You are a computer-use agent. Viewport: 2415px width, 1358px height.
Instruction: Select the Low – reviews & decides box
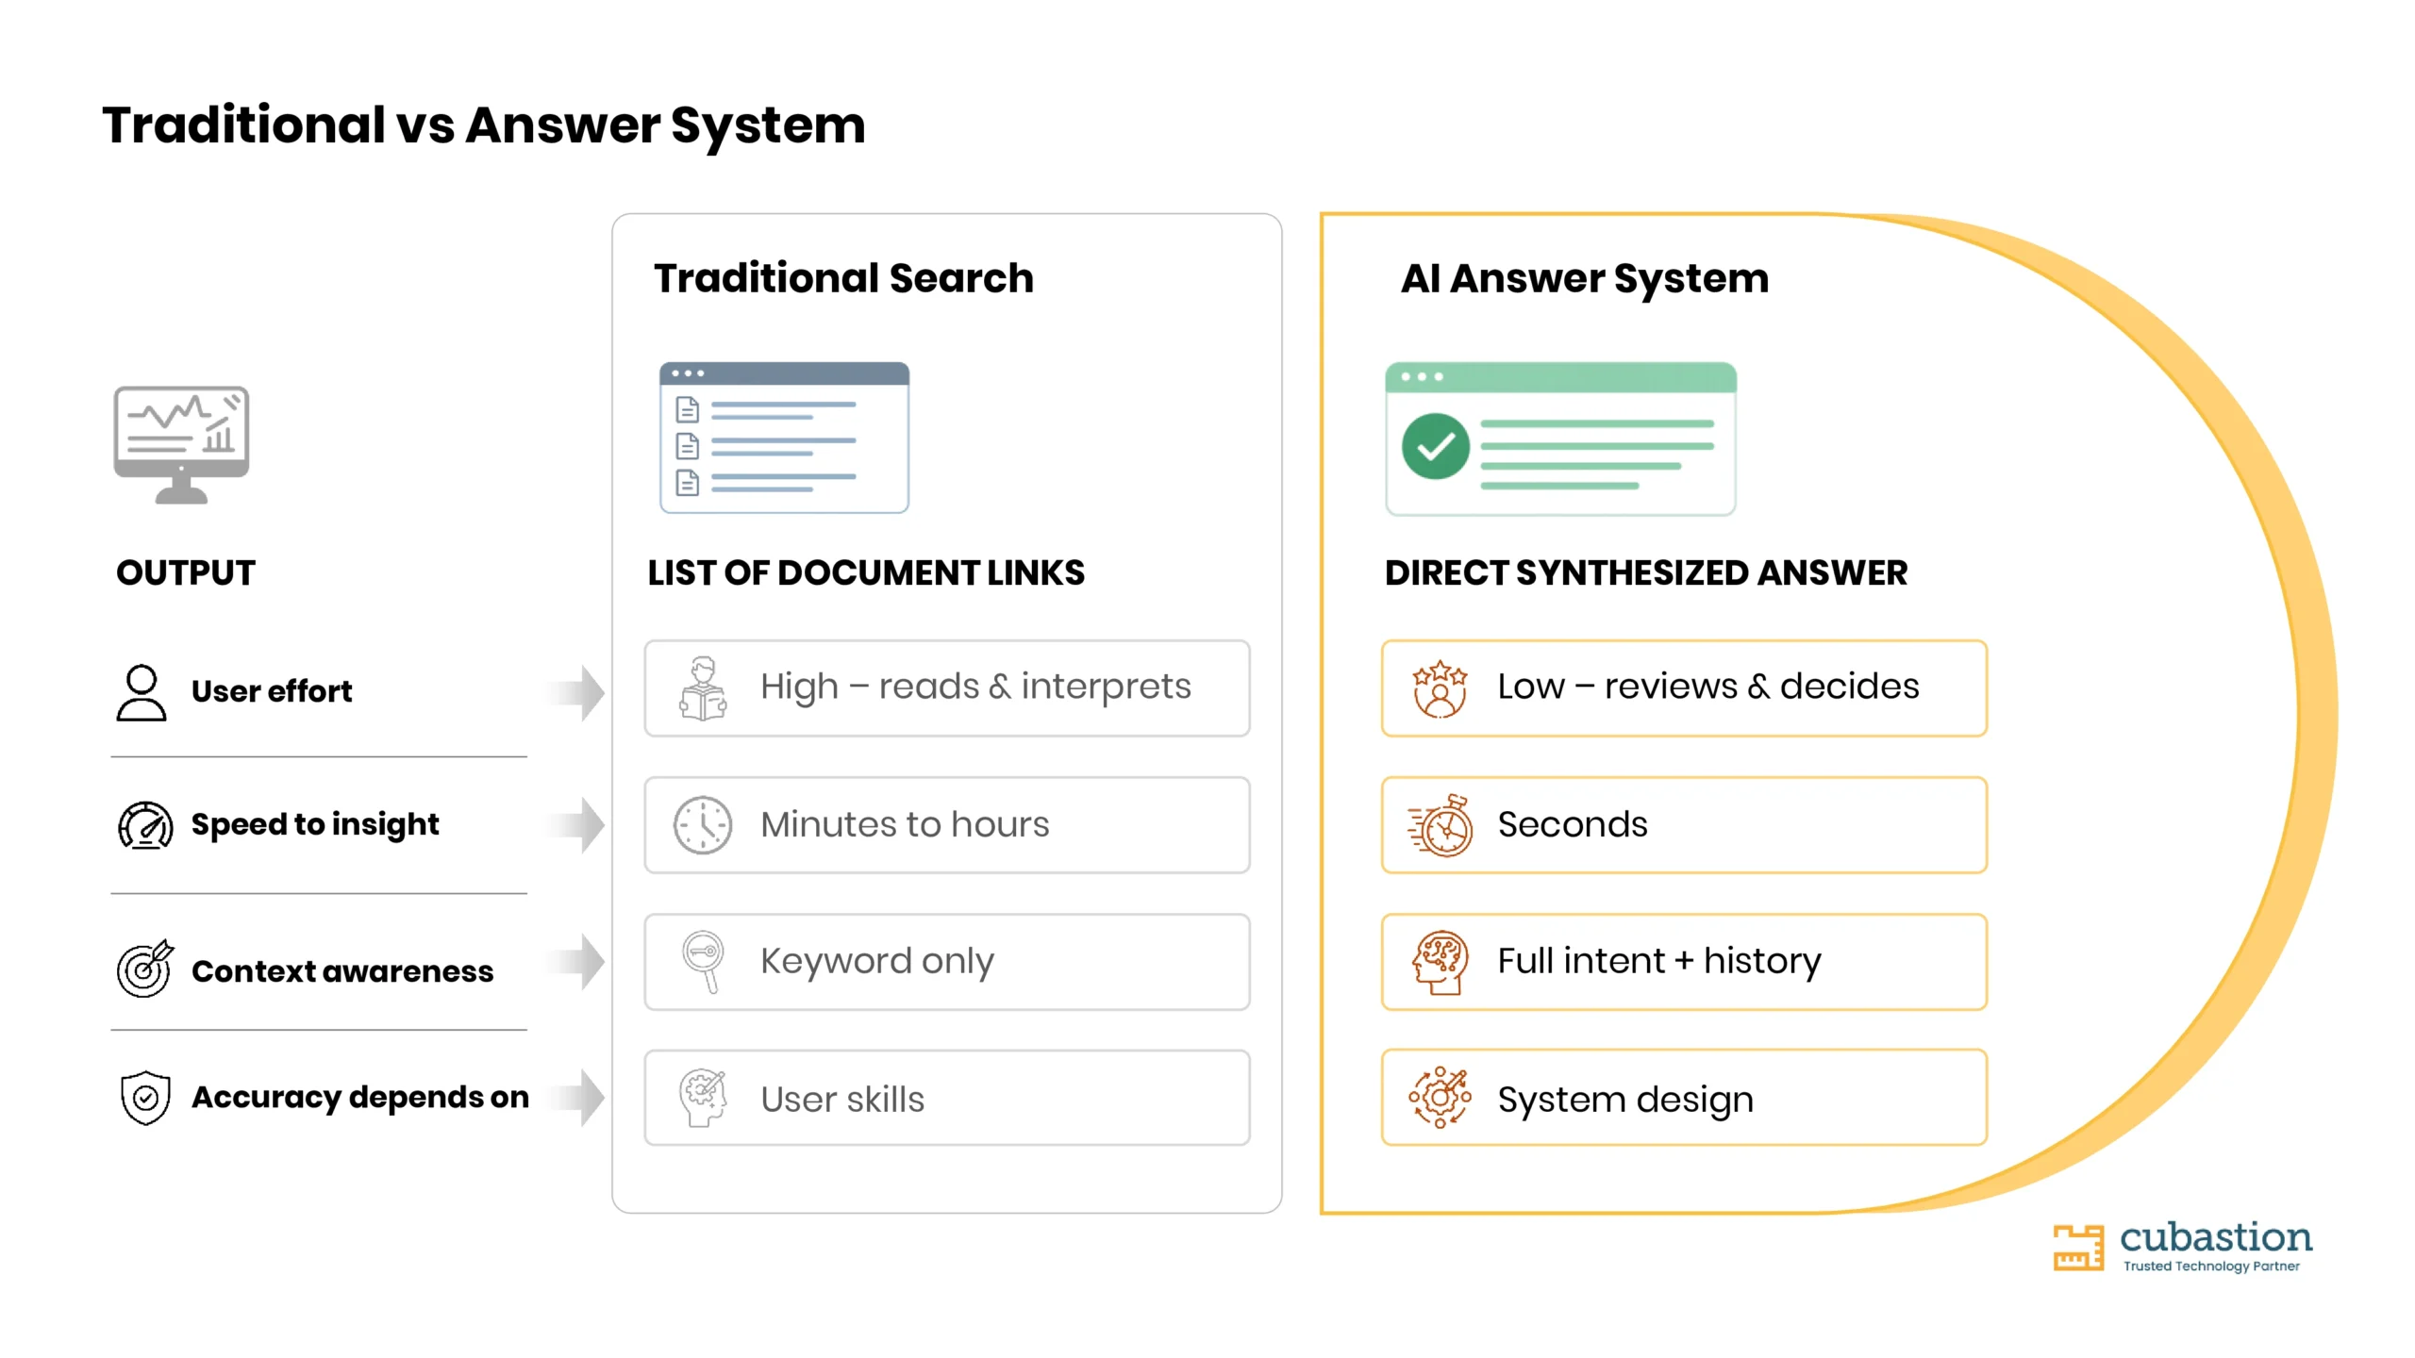coord(1684,688)
